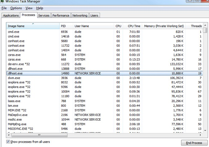209x147 pixels.
Task: Select csrss.exe process with PID 668
Action: (x=105, y=60)
